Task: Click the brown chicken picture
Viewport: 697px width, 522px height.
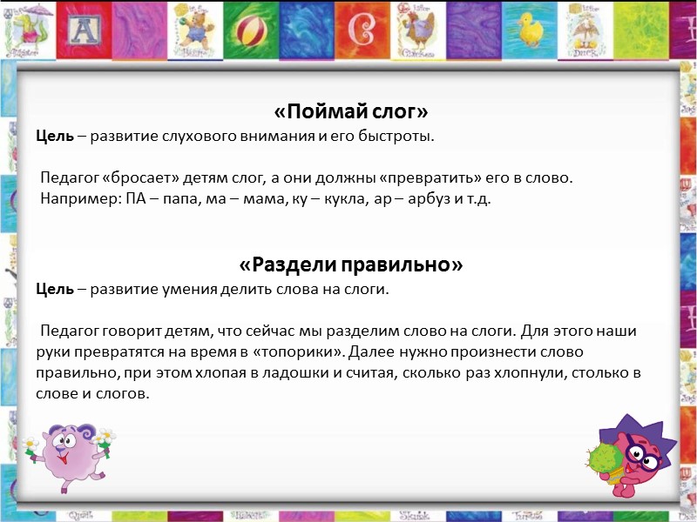Action: coord(418,30)
